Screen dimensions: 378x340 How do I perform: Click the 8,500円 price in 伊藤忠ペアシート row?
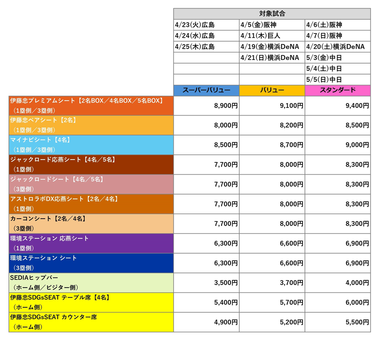338,126
